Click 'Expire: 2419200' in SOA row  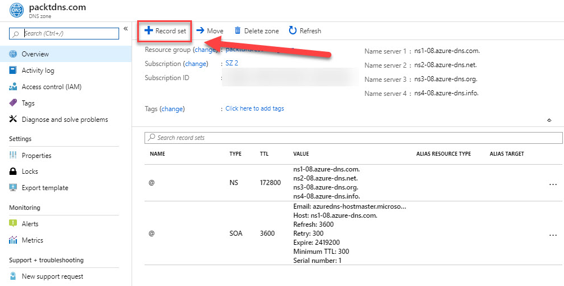[x=317, y=243]
